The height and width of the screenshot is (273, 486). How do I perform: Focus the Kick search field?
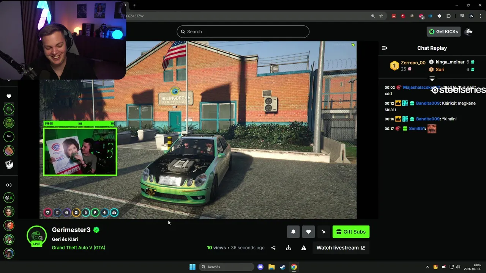[x=243, y=31]
